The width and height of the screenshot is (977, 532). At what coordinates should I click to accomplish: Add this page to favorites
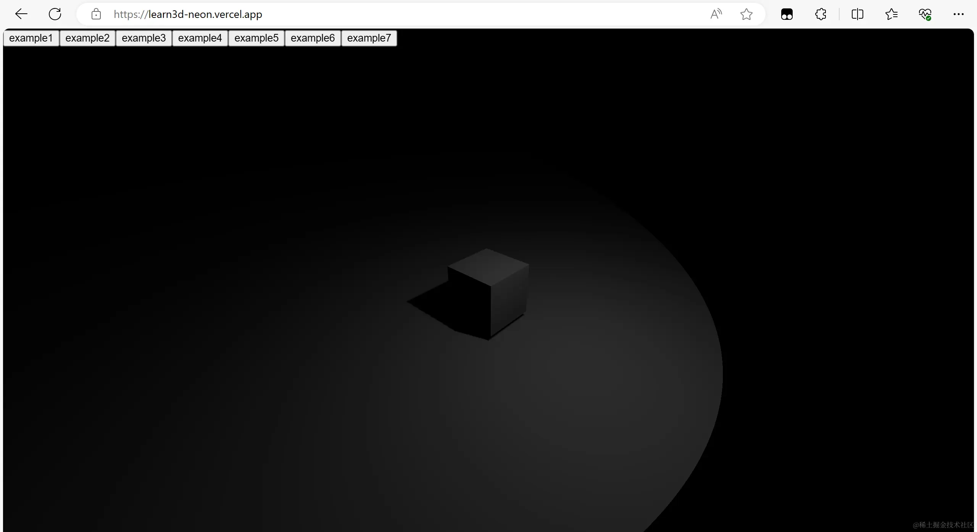746,14
